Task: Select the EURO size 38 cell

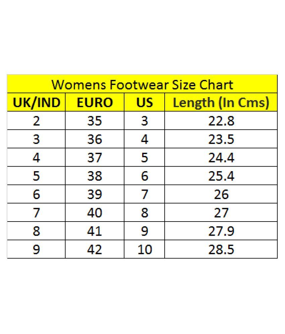Action: pyautogui.click(x=95, y=176)
